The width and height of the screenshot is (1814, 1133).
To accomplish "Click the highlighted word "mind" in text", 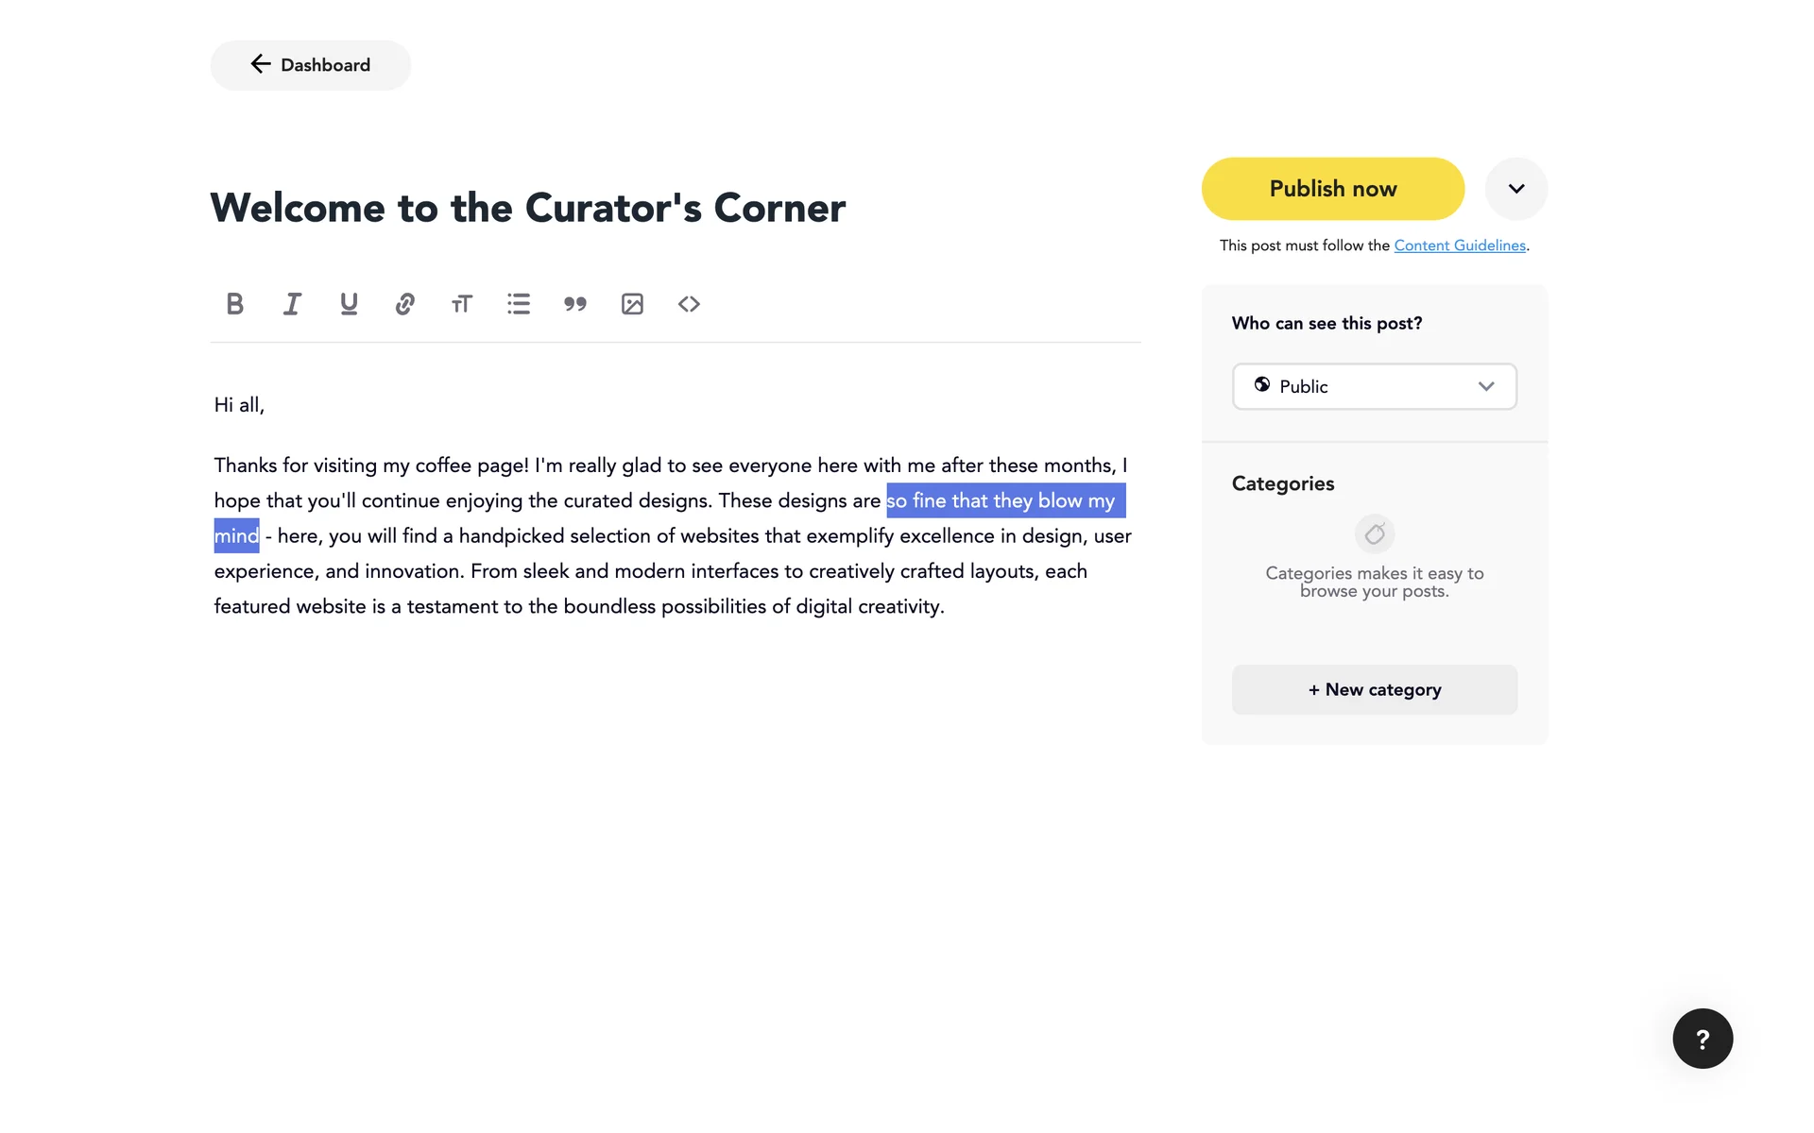I will click(x=236, y=536).
